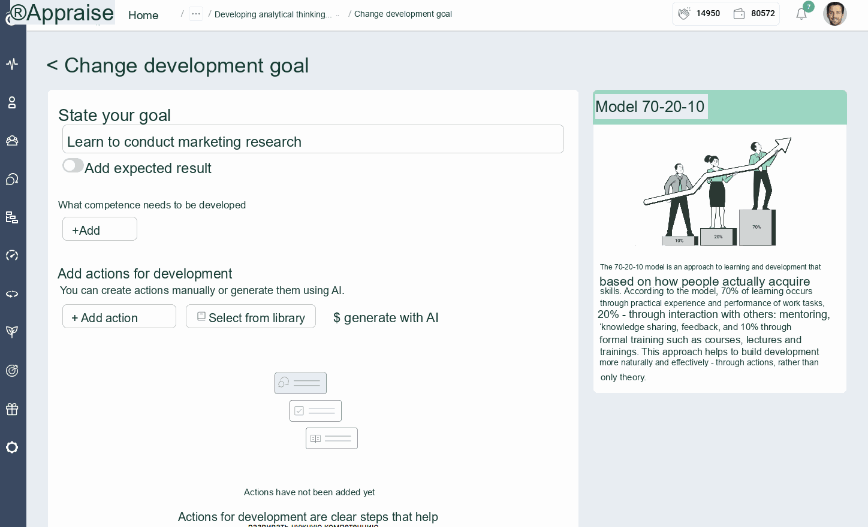The height and width of the screenshot is (527, 868).
Task: Click the Appraise logo
Action: pyautogui.click(x=62, y=13)
